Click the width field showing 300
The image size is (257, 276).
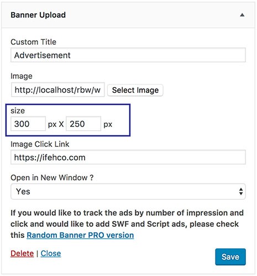[28, 124]
